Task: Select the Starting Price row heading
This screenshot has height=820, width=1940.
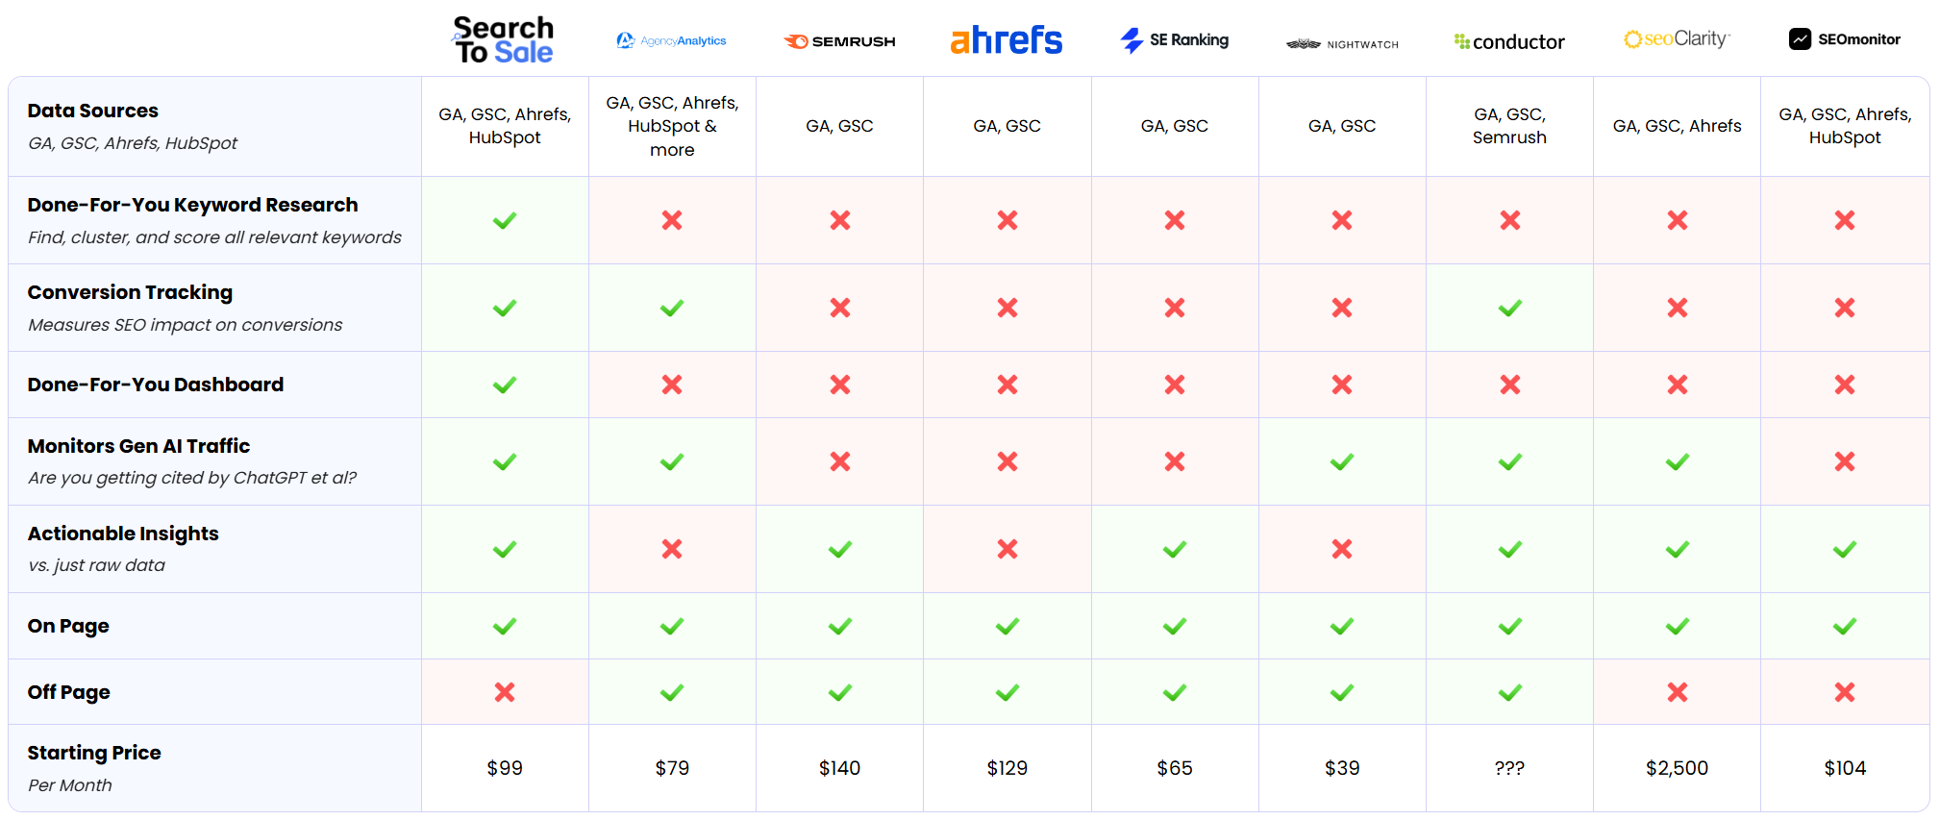Action: (x=94, y=753)
